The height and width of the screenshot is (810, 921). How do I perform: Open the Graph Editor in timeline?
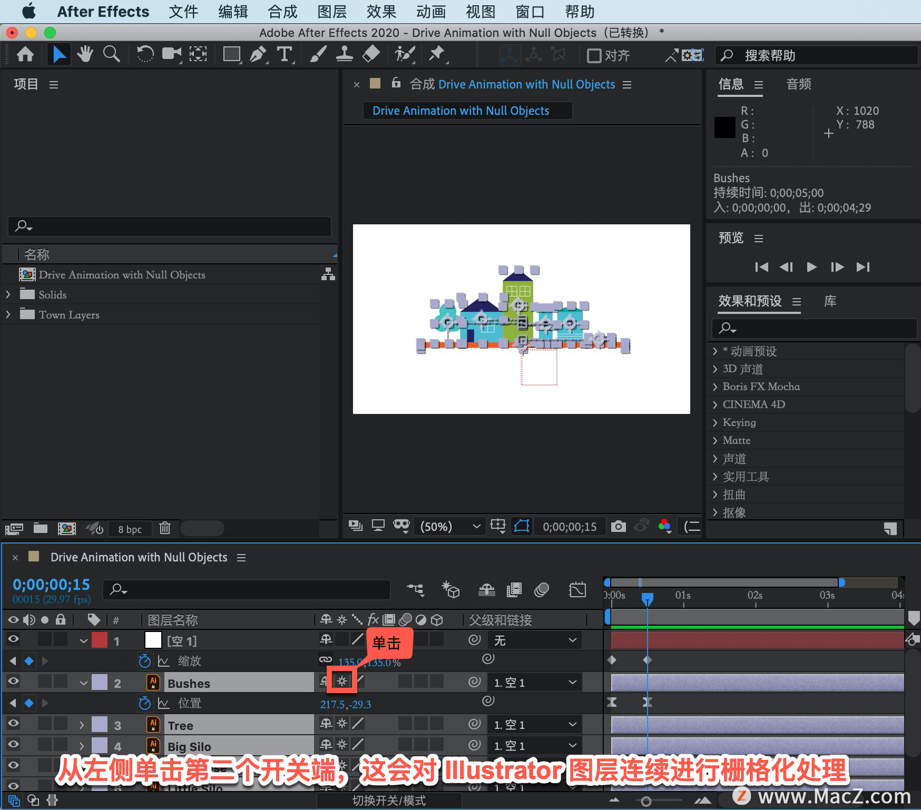click(x=577, y=590)
